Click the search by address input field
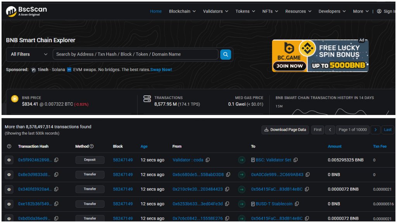Image resolution: width=397 pixels, height=223 pixels. pos(135,54)
